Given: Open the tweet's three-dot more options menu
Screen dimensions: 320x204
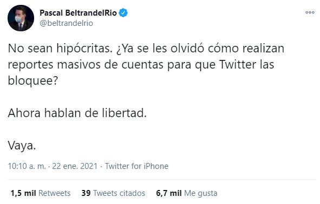Looking at the screenshot, I should click(310, 12).
